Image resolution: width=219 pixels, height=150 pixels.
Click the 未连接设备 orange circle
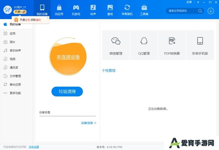tap(68, 57)
